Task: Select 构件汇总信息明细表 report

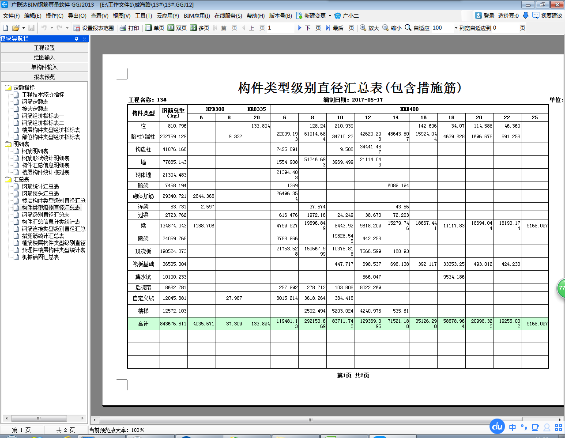Action: (x=45, y=165)
